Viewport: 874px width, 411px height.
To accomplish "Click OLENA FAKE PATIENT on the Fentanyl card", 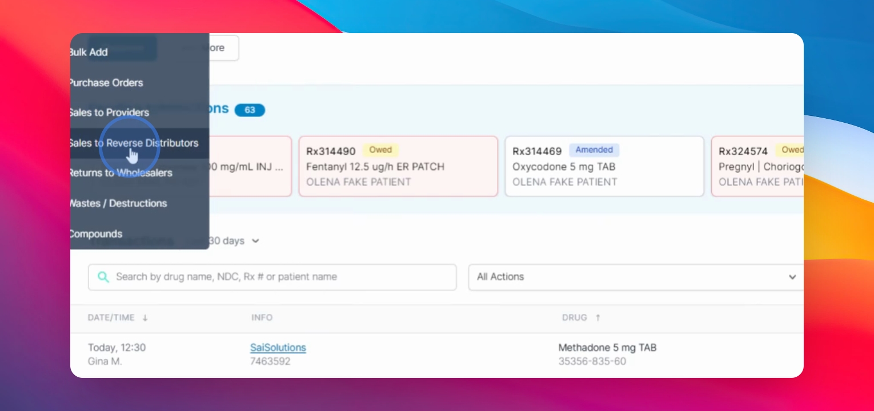I will [x=359, y=182].
